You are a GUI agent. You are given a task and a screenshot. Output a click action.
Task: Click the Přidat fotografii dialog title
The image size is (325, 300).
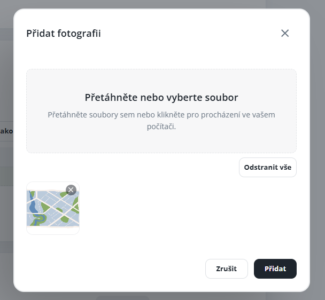coord(64,34)
